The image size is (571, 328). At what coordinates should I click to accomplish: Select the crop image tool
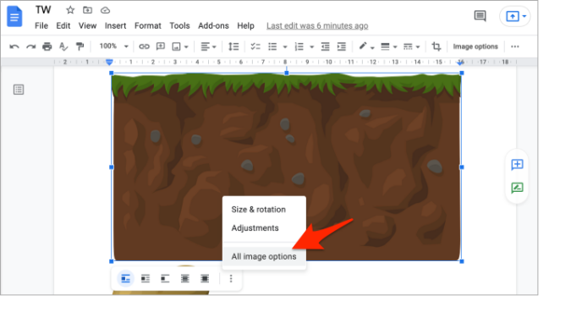click(436, 46)
